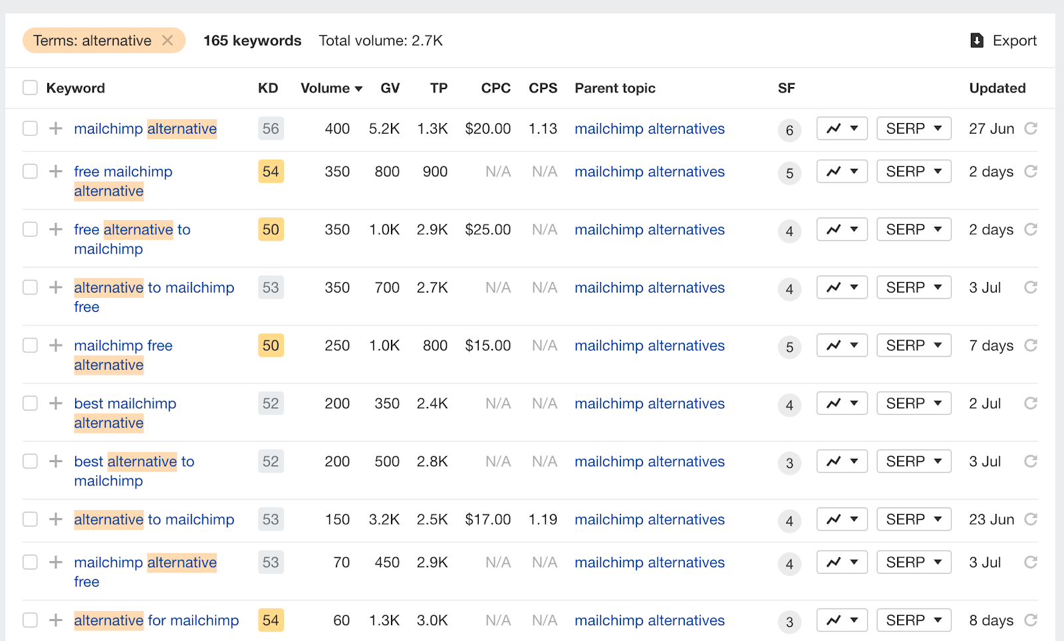The image size is (1064, 641).
Task: Click the refresh icon for "alternative for mailchimp" row
Action: pos(1031,620)
